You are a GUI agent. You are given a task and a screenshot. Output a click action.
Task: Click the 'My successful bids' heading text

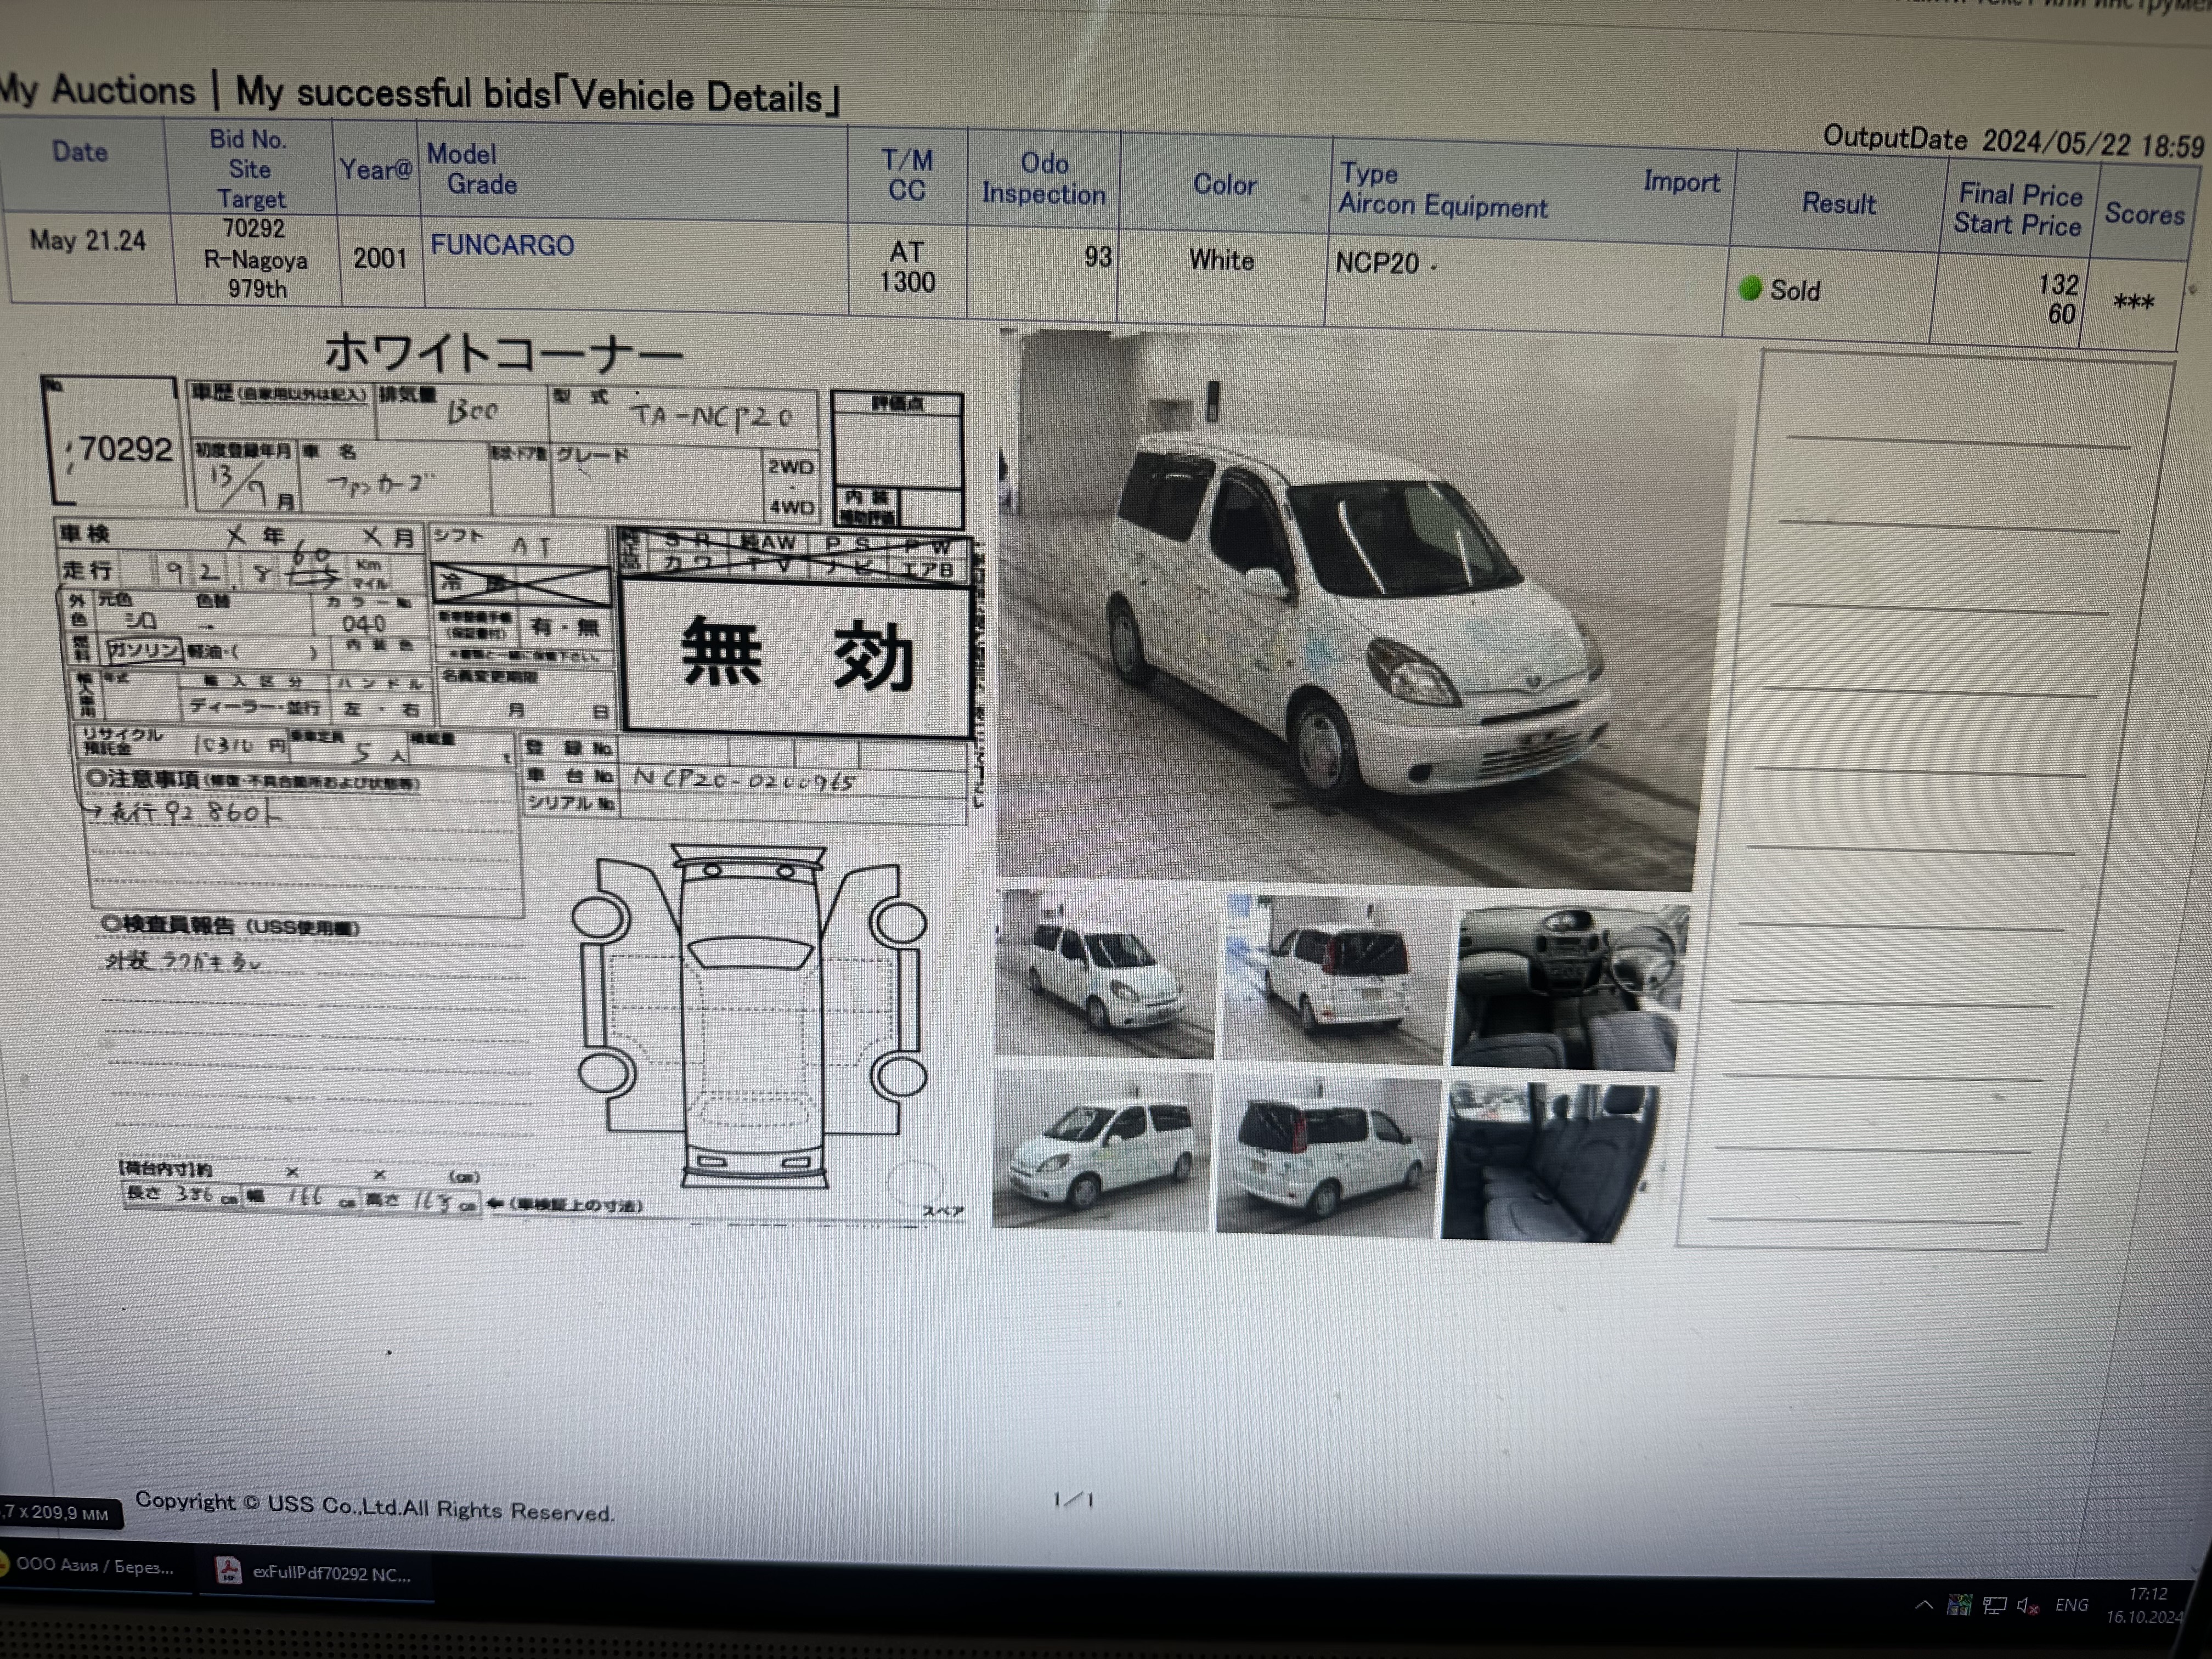pos(393,92)
